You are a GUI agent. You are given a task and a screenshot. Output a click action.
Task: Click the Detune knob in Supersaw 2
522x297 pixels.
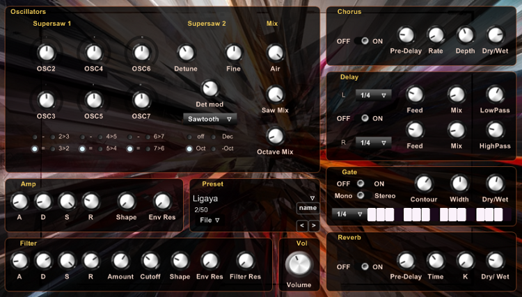[x=186, y=53]
